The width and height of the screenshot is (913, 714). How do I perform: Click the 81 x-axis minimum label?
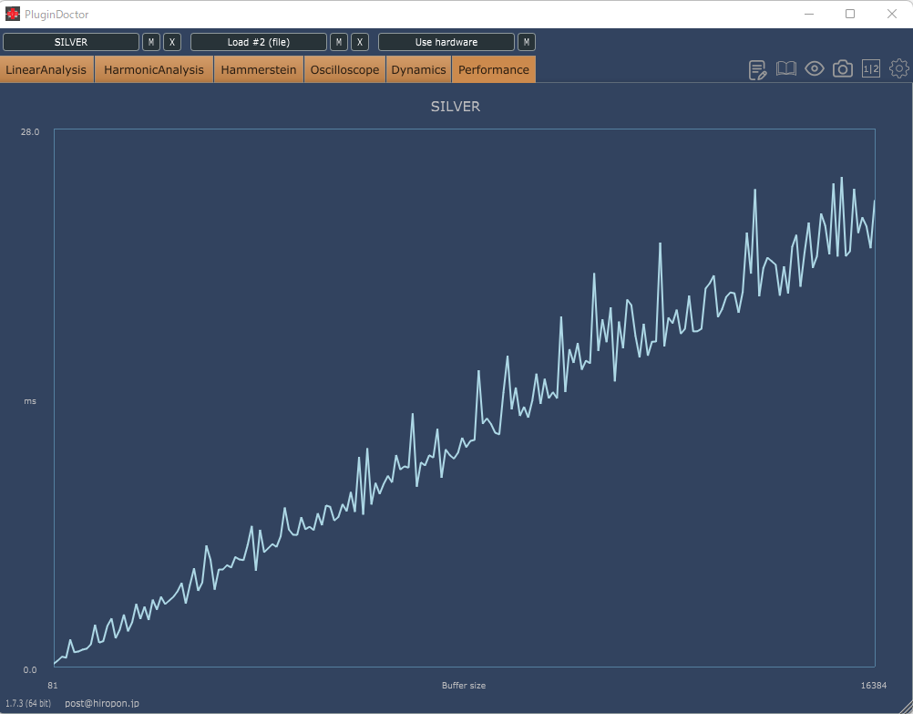(53, 686)
